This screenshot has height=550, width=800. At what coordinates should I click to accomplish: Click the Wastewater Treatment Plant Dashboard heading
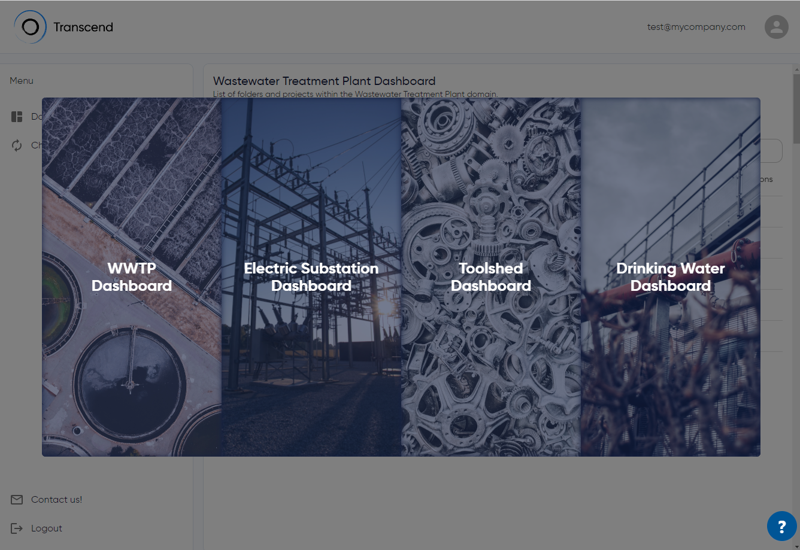(324, 81)
